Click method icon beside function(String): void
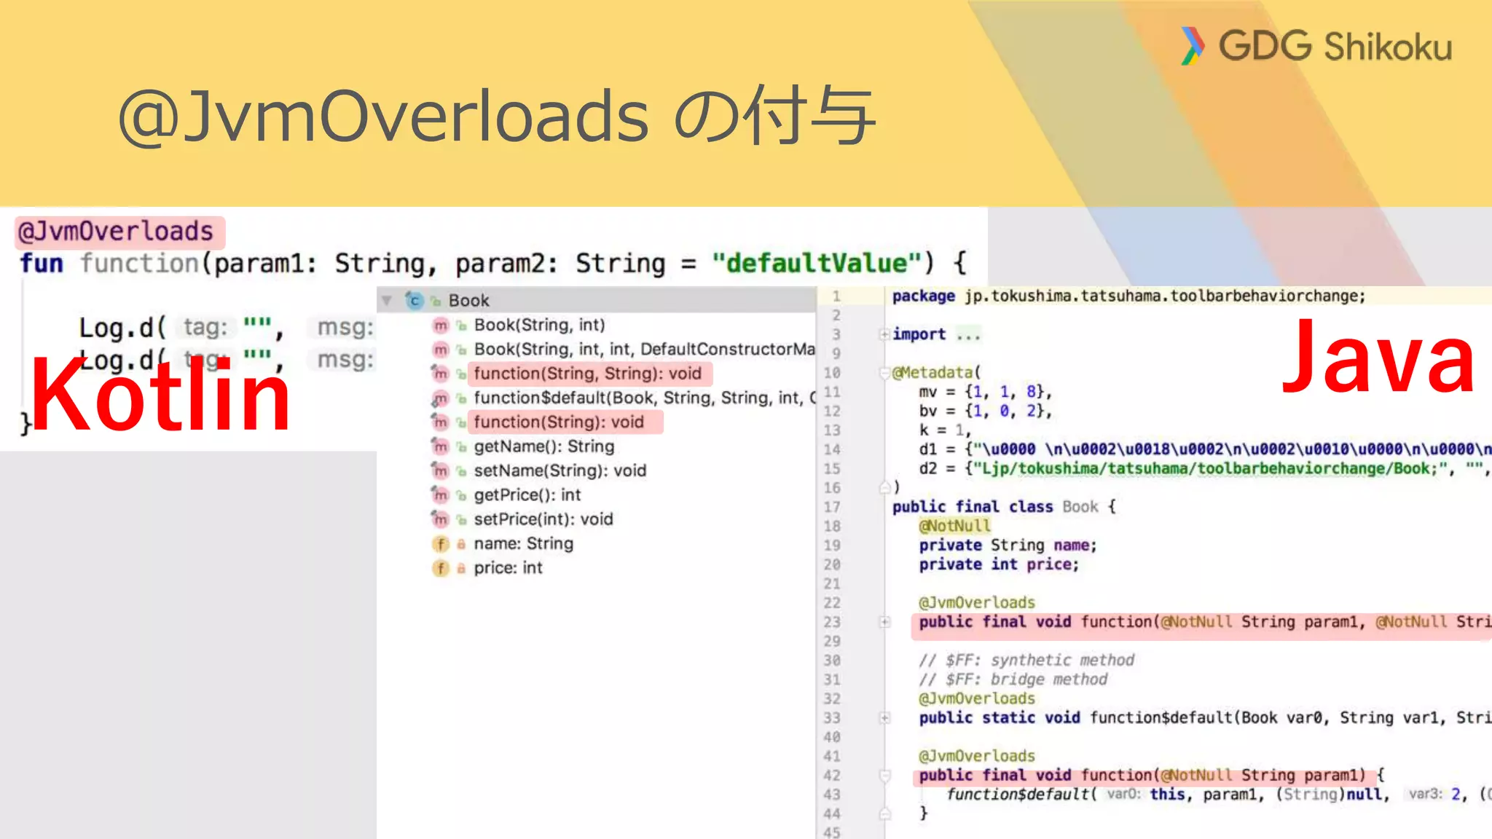 (441, 422)
